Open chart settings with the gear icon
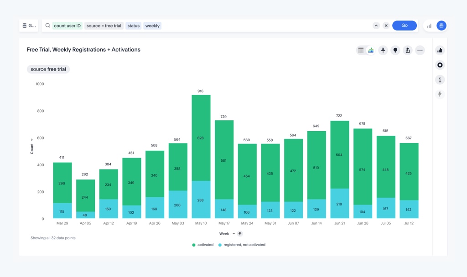467x277 pixels. point(440,65)
